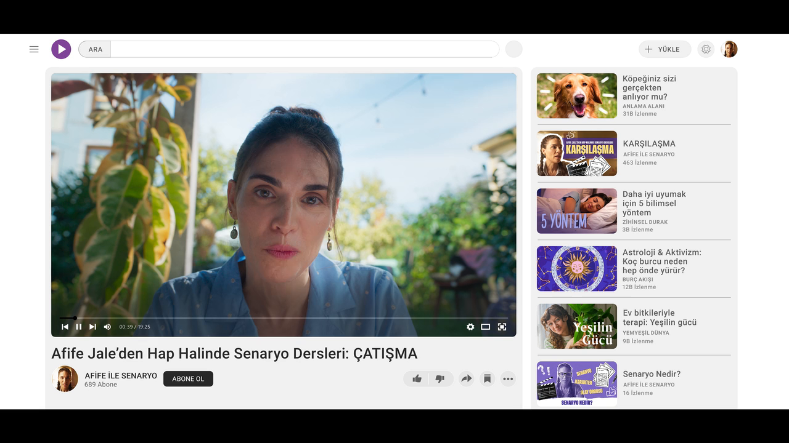Image resolution: width=789 pixels, height=443 pixels.
Task: Click the purple play logo icon
Action: point(61,49)
